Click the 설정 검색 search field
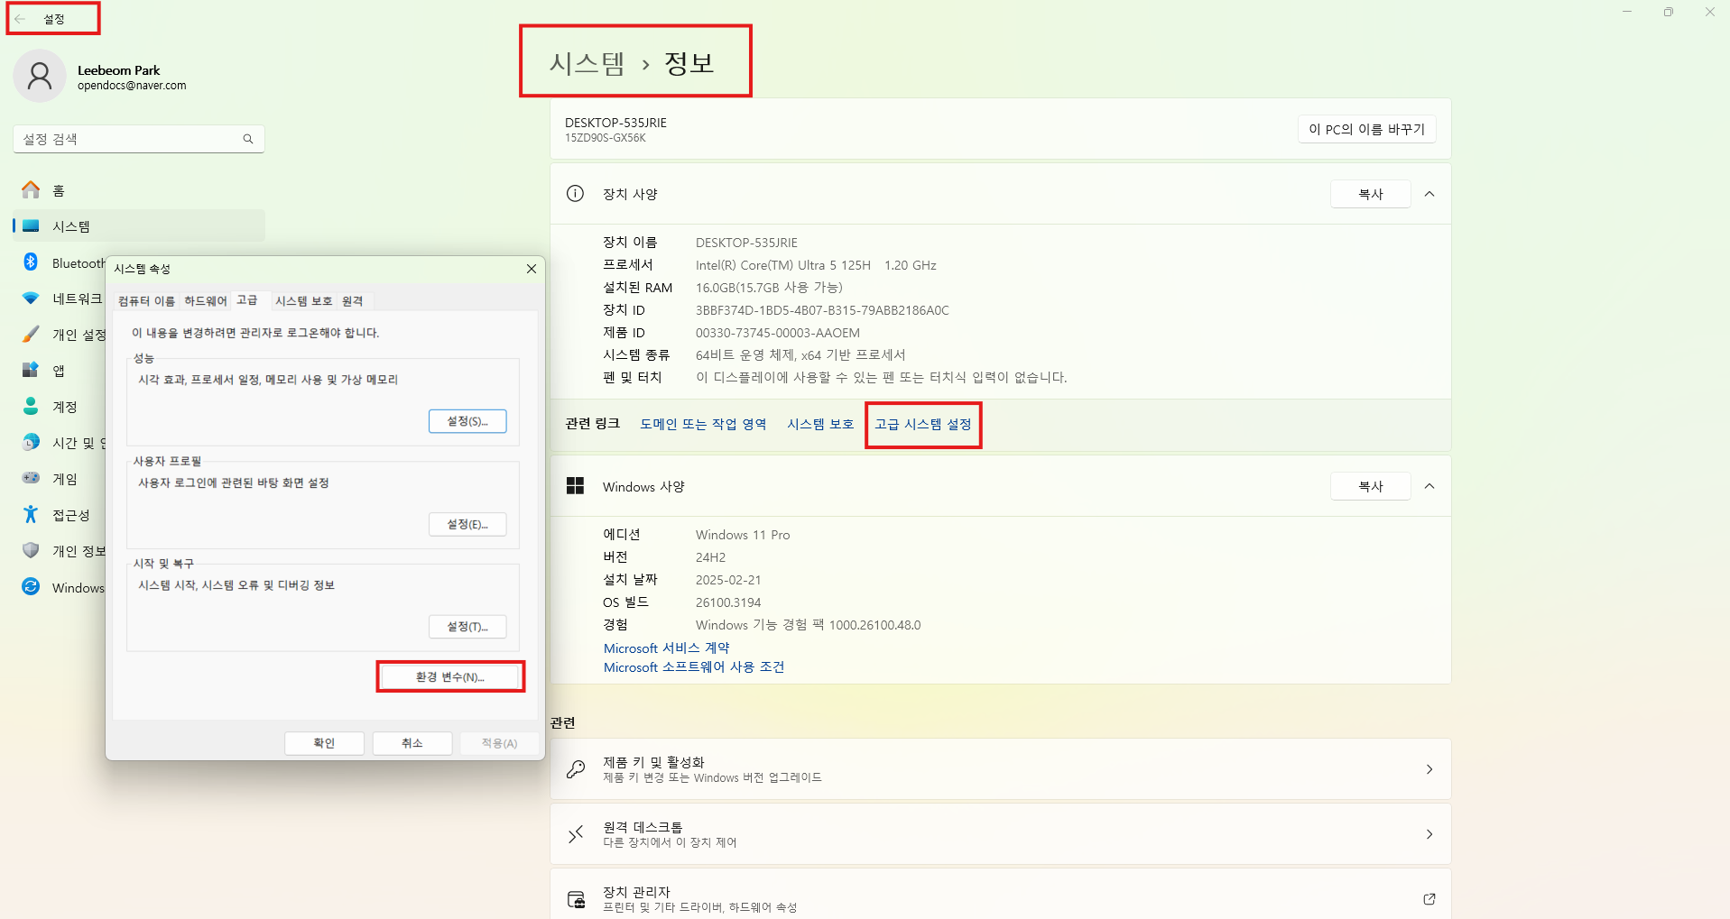The image size is (1730, 919). point(139,139)
